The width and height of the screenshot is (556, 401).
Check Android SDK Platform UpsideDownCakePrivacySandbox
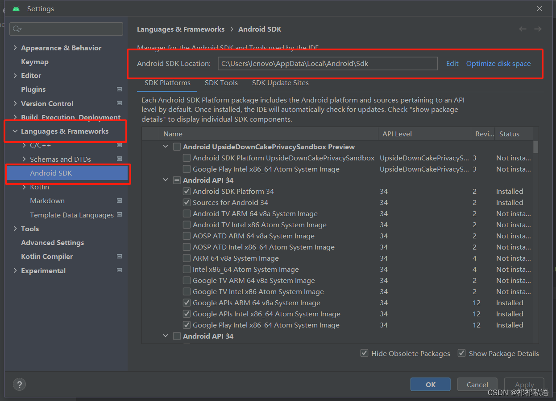tap(187, 158)
